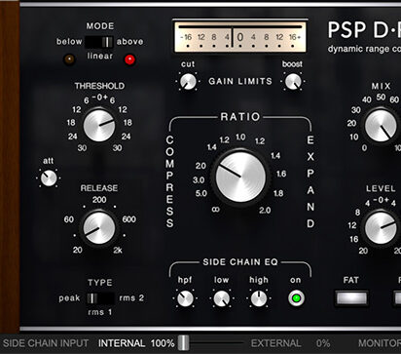Click the THRESHOLD knob
Screen dimensions: 401x354
[x=99, y=125]
